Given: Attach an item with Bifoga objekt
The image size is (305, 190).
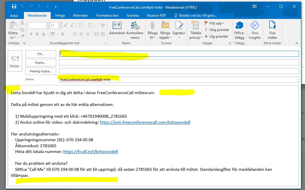Looking at the screenshot, I should (165, 30).
